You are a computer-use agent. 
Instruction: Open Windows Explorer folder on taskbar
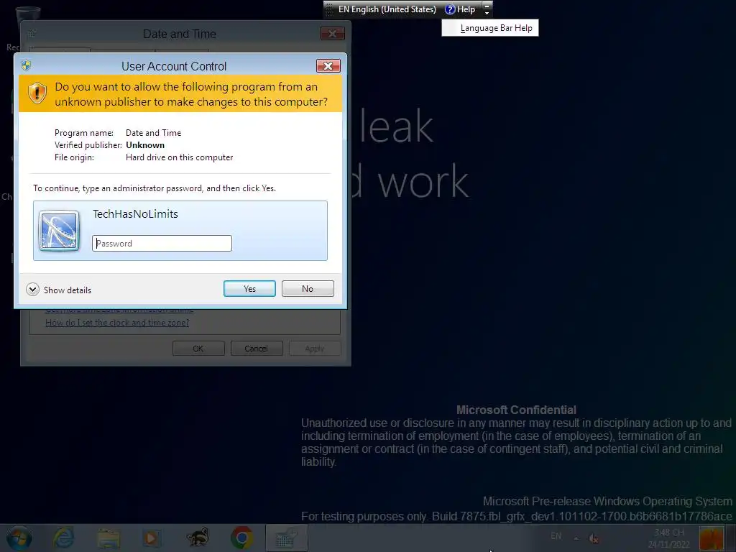pos(109,538)
